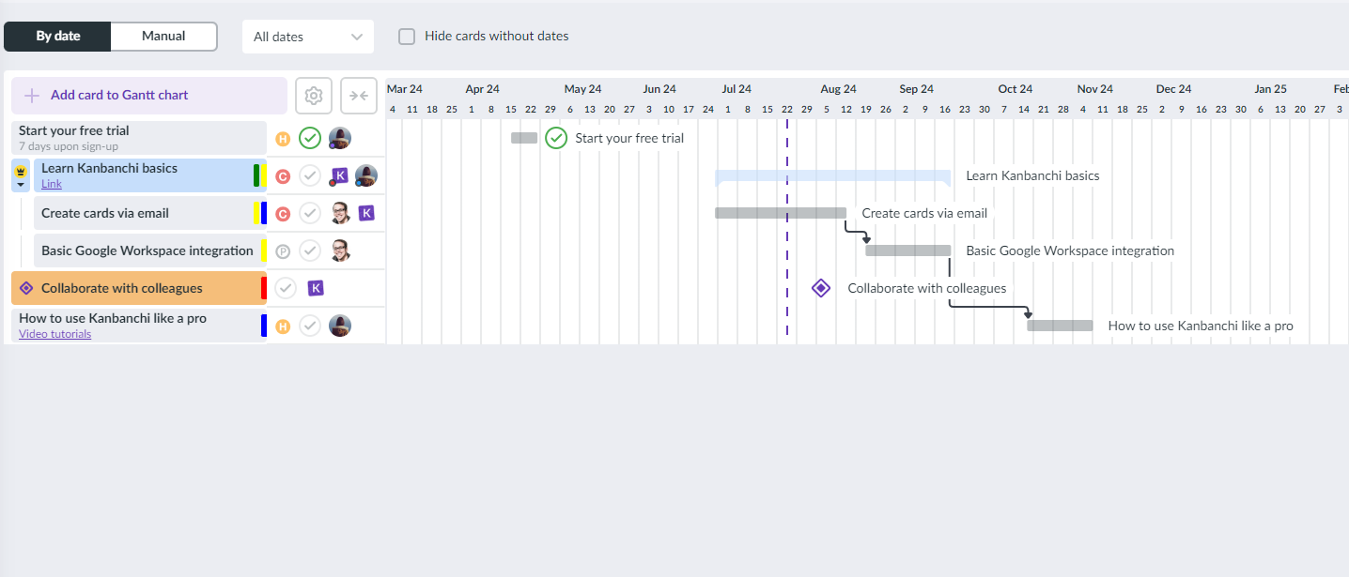Click the plus icon in Add card to Gantt chart

[x=32, y=96]
